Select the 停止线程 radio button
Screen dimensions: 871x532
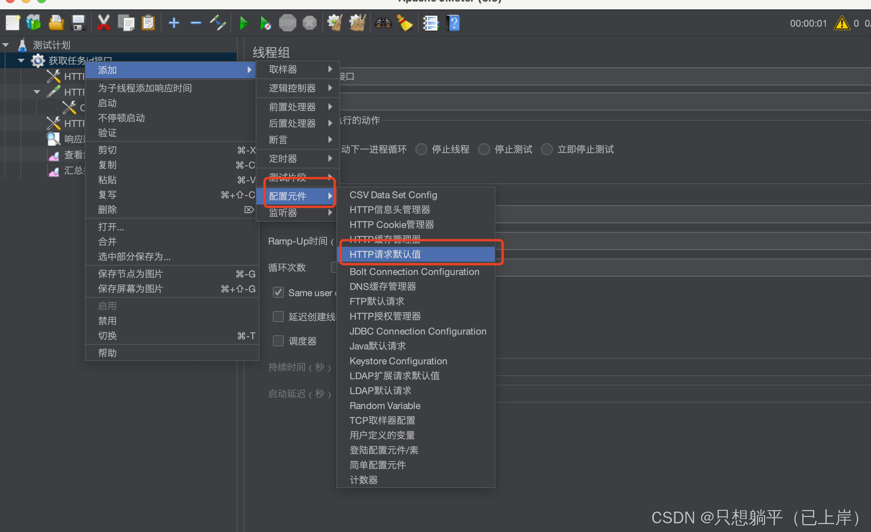pyautogui.click(x=421, y=149)
